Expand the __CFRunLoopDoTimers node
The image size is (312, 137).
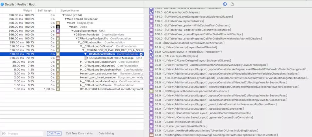coord(81,85)
